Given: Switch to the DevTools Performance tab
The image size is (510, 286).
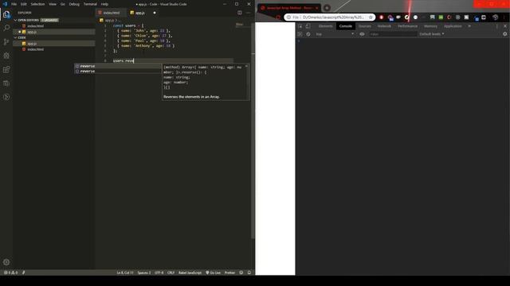Looking at the screenshot, I should [x=407, y=26].
